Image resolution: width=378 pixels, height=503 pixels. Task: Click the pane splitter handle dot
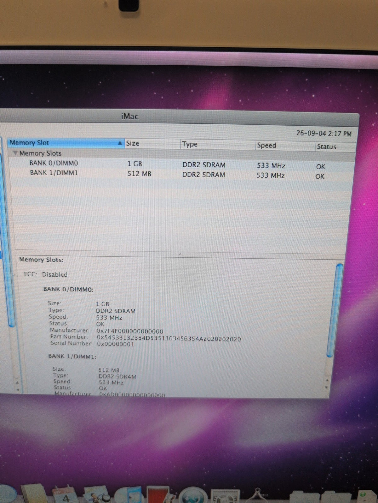click(180, 254)
